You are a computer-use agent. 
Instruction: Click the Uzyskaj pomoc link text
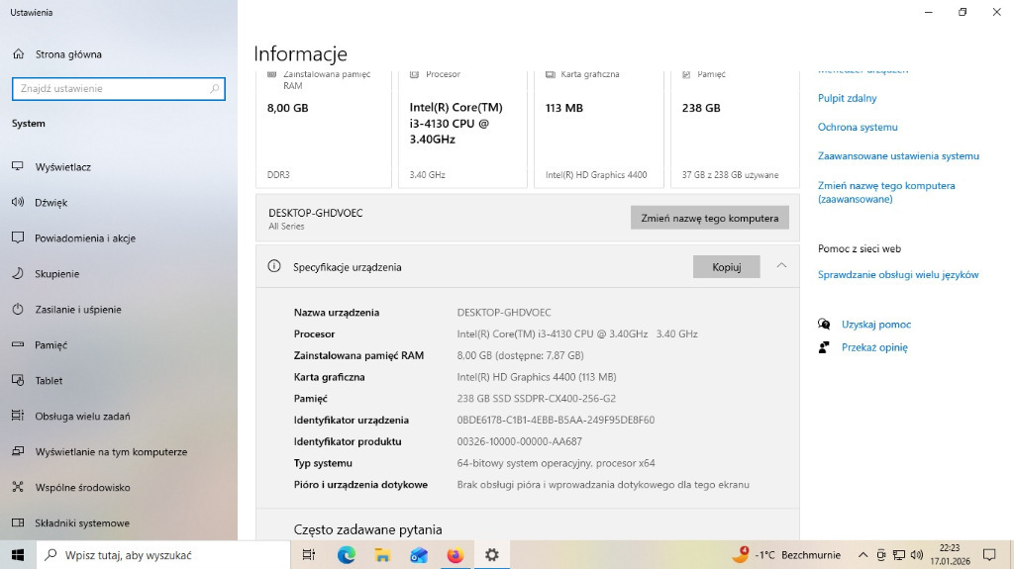point(876,325)
